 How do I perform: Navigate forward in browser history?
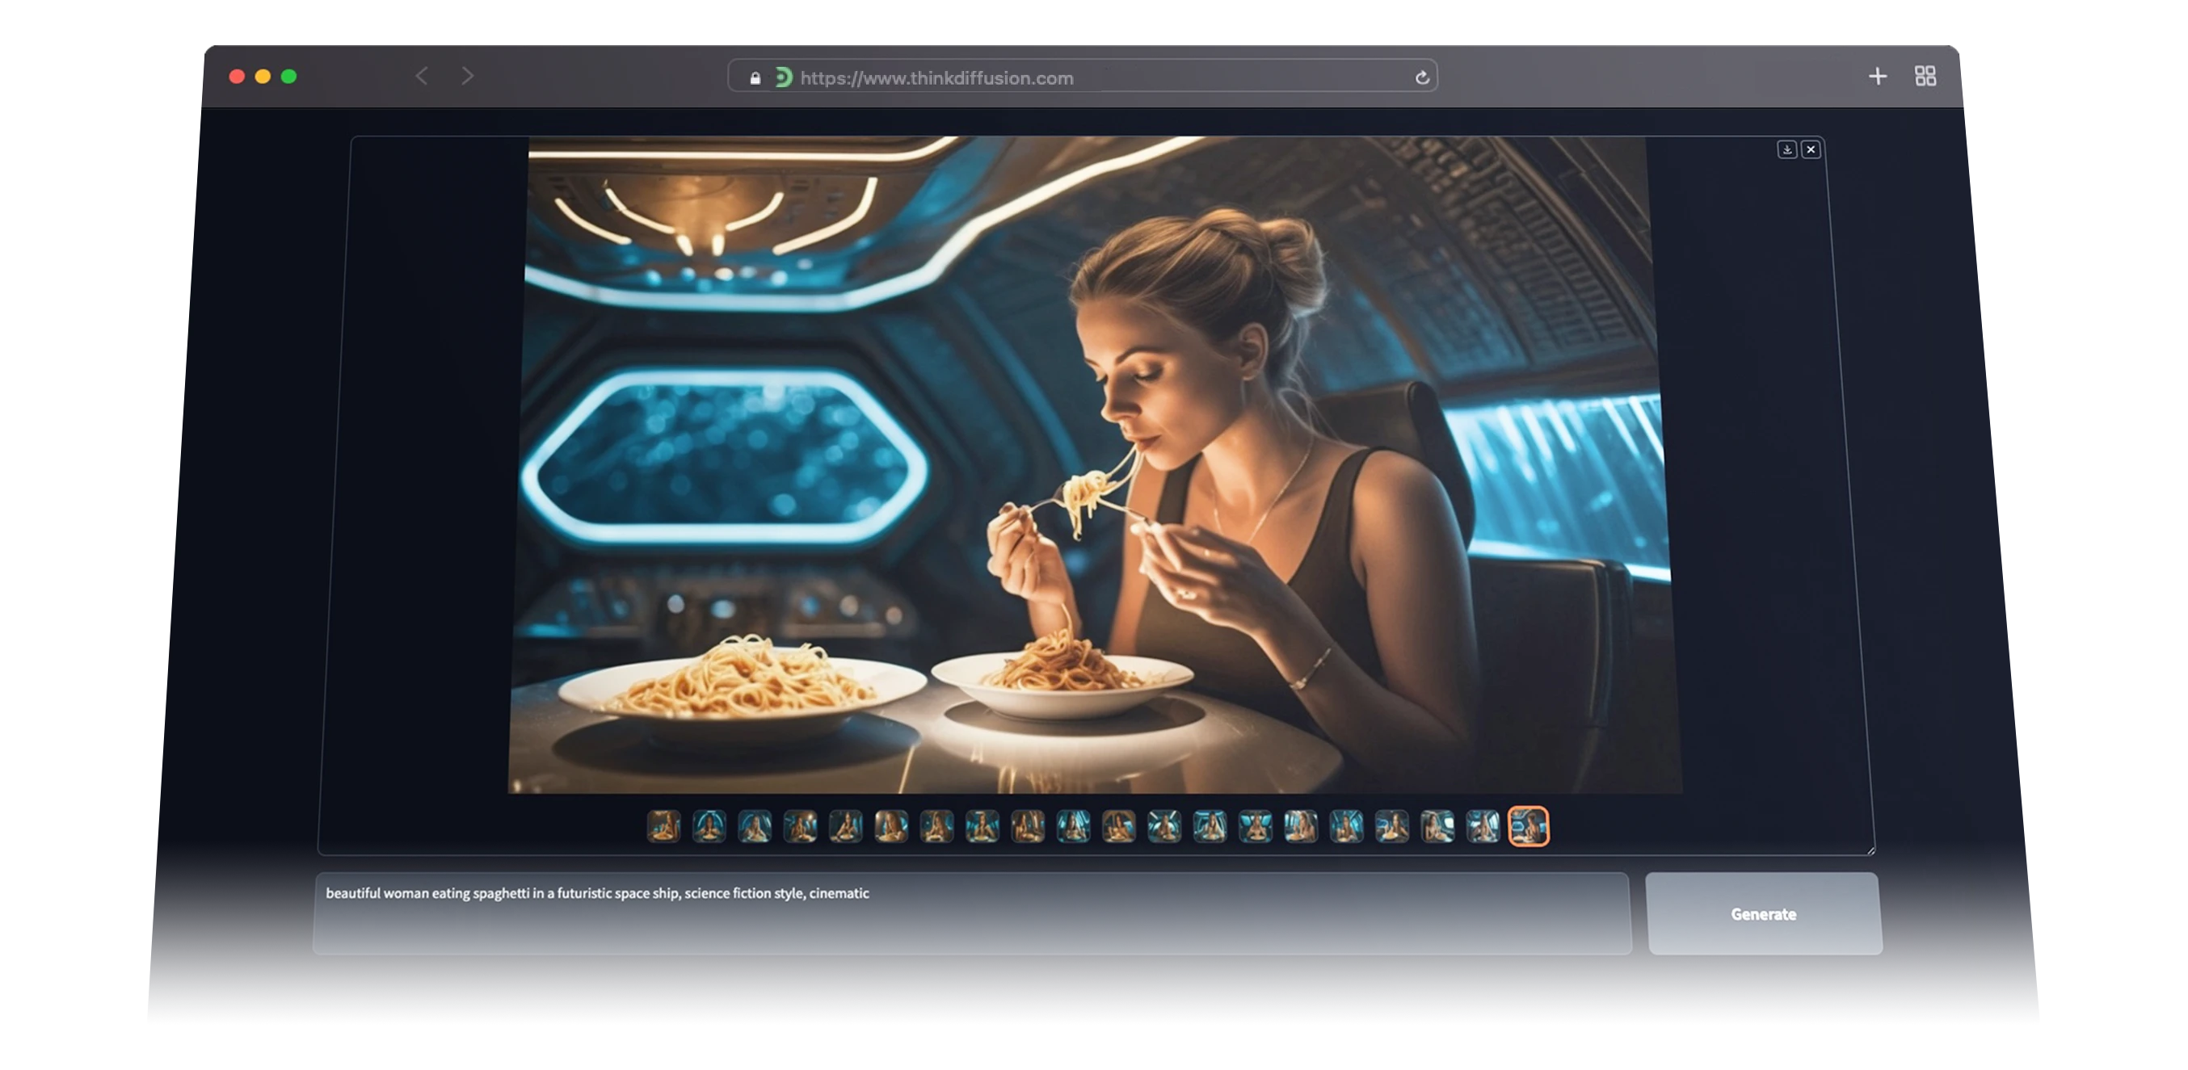point(468,77)
